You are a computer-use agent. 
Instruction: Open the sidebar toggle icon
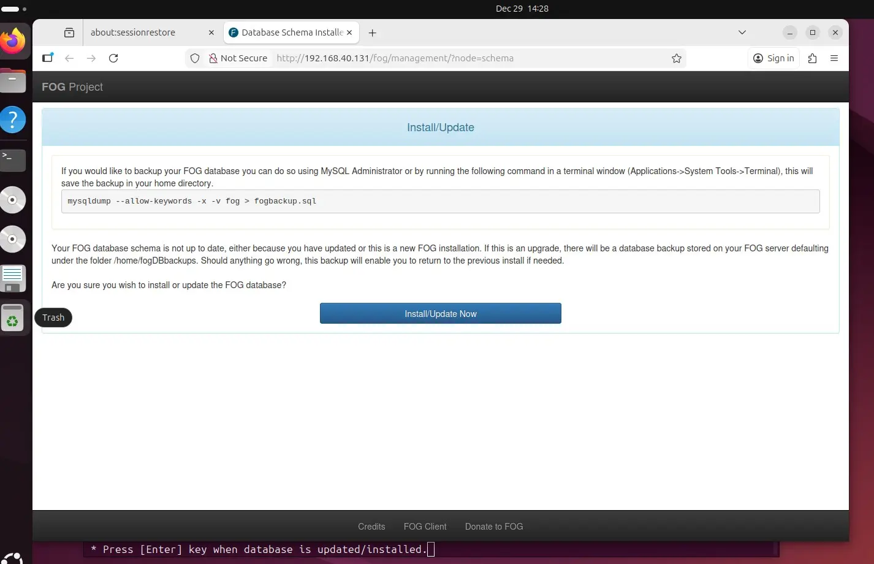click(47, 58)
